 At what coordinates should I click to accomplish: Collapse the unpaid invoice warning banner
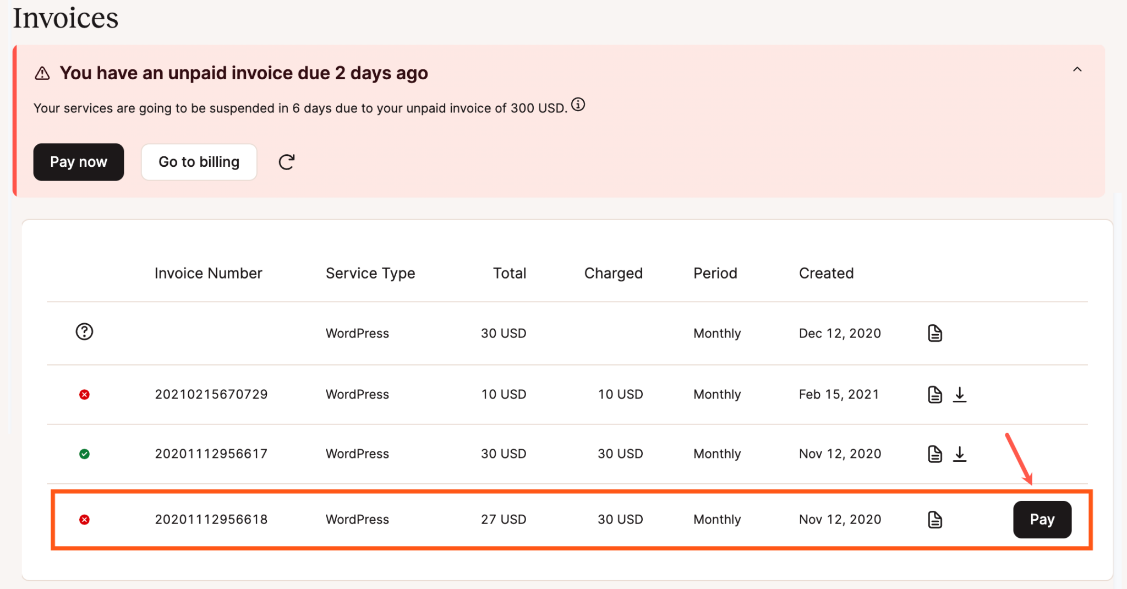click(1077, 70)
